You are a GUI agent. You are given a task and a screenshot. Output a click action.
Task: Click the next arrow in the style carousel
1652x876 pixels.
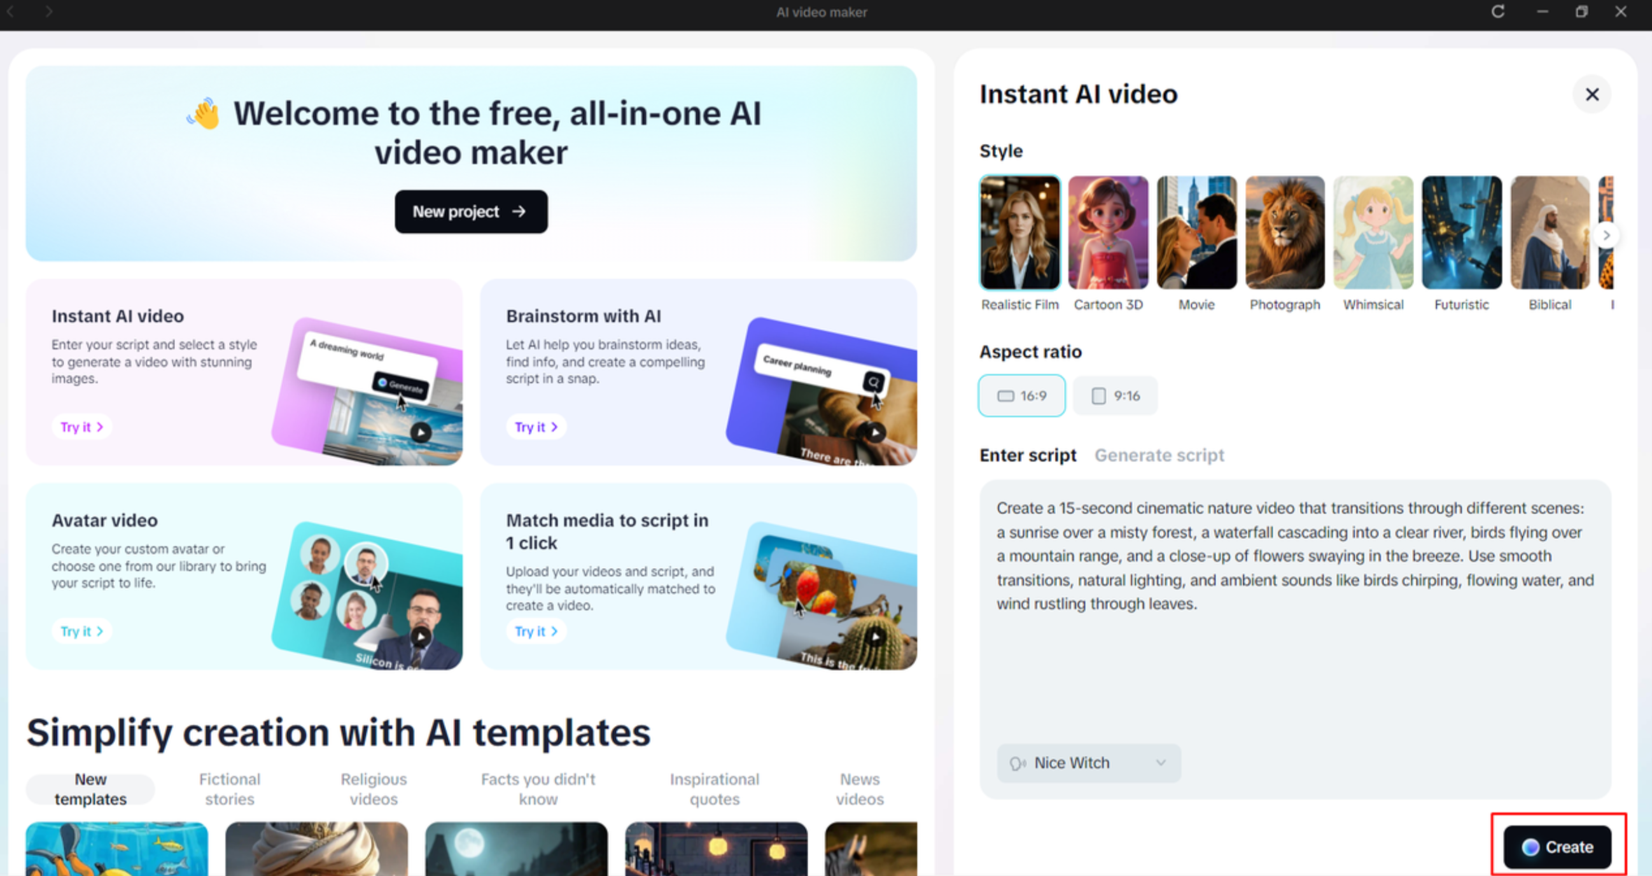[x=1606, y=235]
